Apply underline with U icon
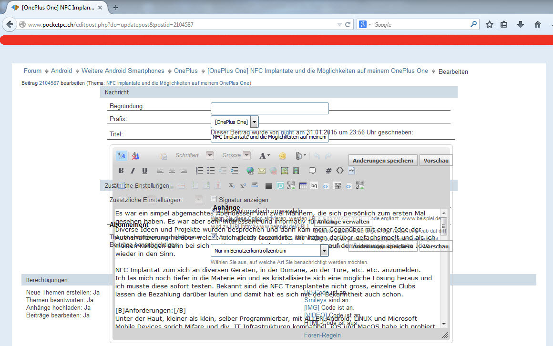The image size is (553, 346). pos(144,171)
